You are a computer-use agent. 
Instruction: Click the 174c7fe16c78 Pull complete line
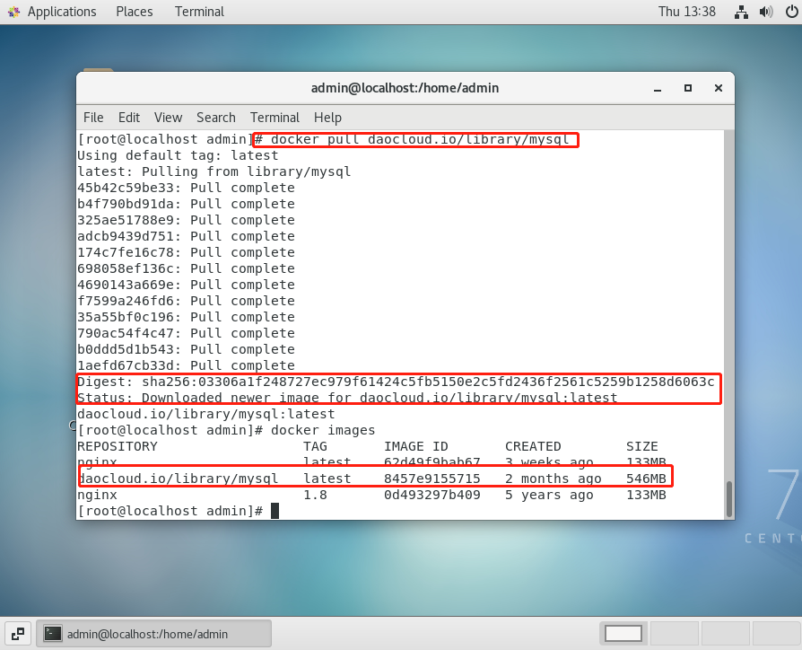tap(187, 252)
